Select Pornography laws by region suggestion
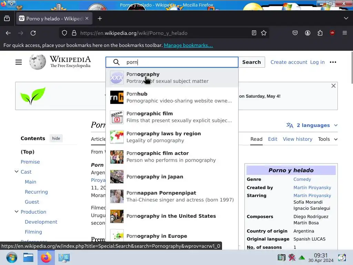Image resolution: width=353 pixels, height=265 pixels. tap(172, 137)
